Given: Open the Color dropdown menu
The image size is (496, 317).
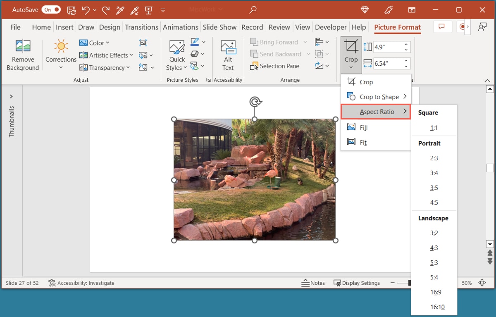Looking at the screenshot, I should tap(94, 43).
